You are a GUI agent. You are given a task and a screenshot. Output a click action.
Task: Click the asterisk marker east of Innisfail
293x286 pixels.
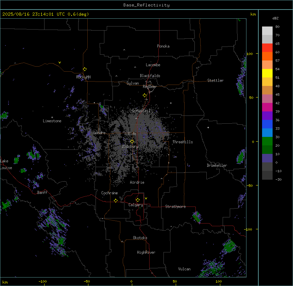[x=171, y=103]
